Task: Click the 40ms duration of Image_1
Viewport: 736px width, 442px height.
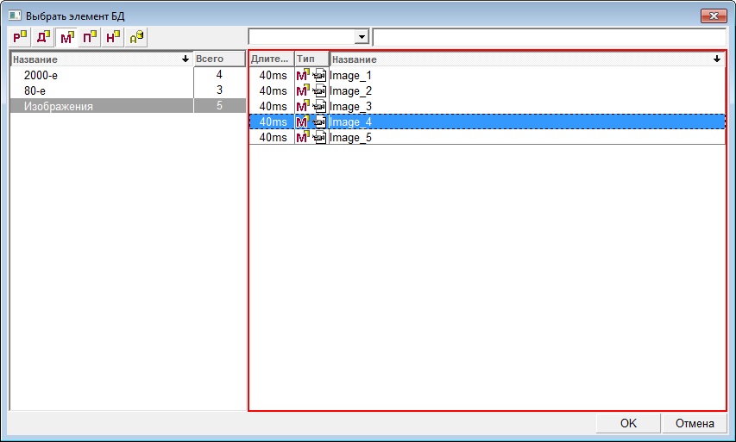Action: tap(274, 75)
